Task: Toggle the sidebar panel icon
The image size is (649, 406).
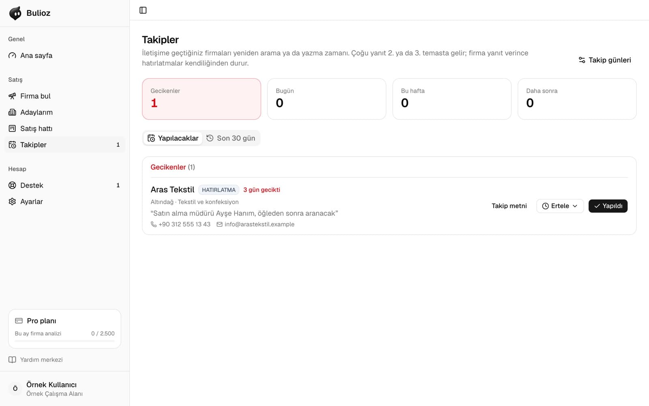Action: (x=143, y=10)
